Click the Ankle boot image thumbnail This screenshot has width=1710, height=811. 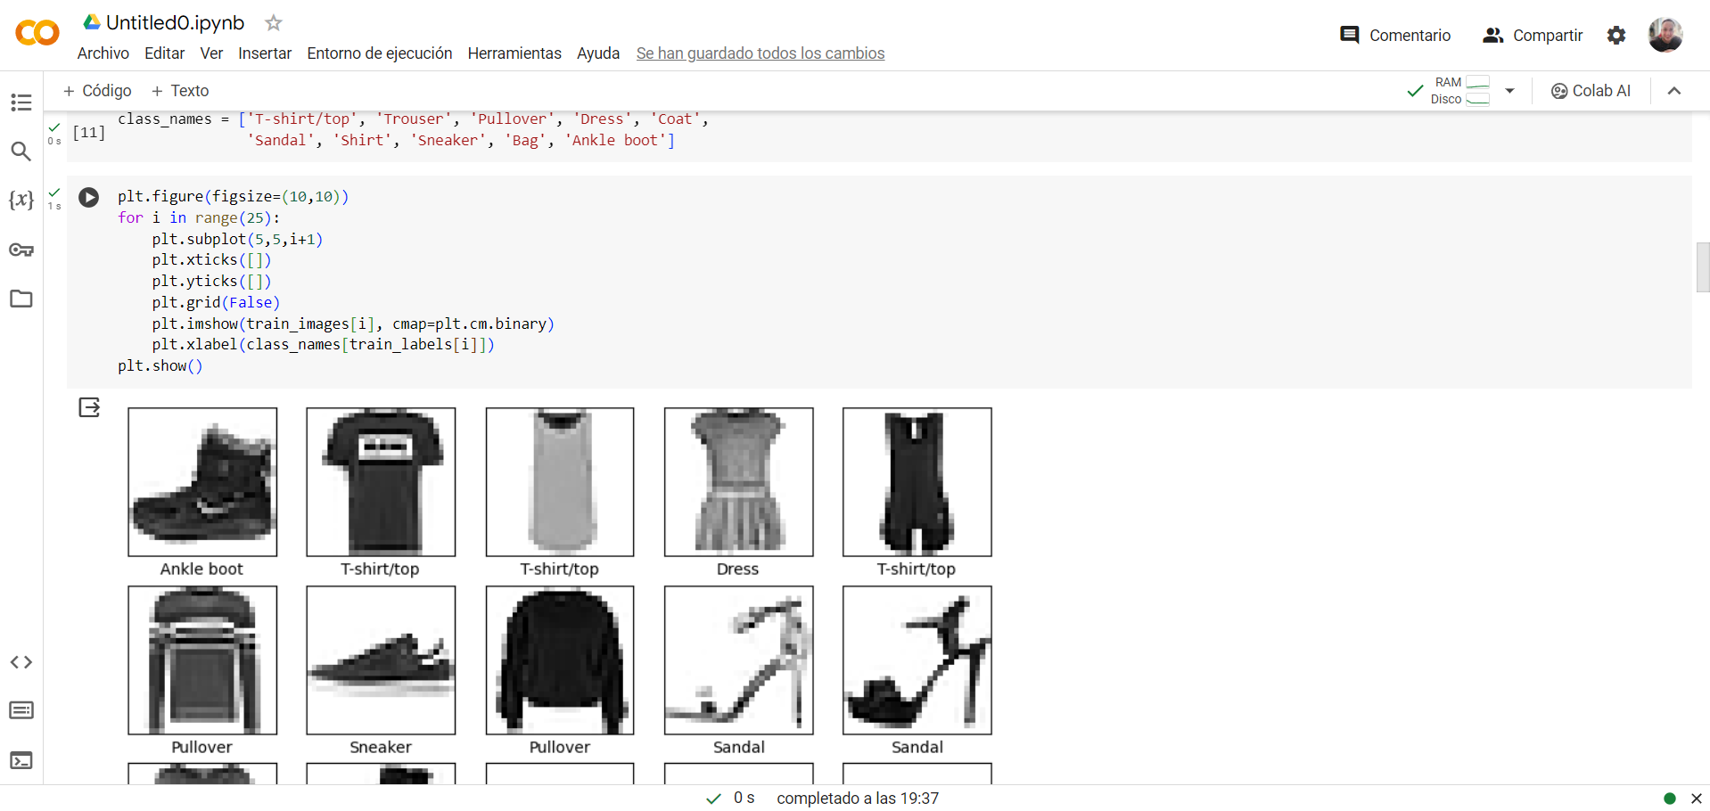pos(202,482)
